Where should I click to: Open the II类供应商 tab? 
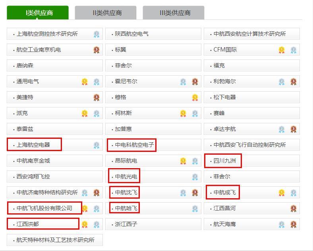(106, 13)
